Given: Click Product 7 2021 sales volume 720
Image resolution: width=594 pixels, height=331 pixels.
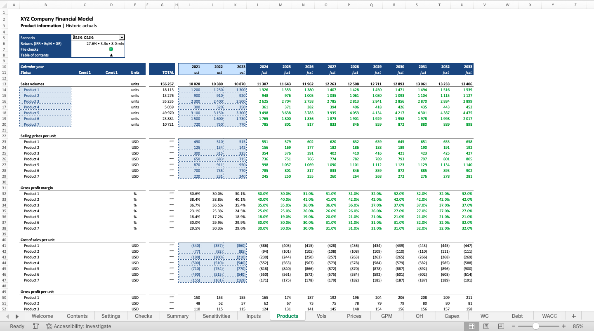Looking at the screenshot, I should [x=190, y=124].
